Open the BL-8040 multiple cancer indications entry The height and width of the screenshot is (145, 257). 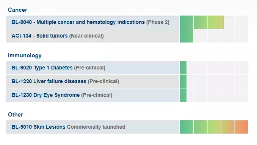click(x=92, y=22)
